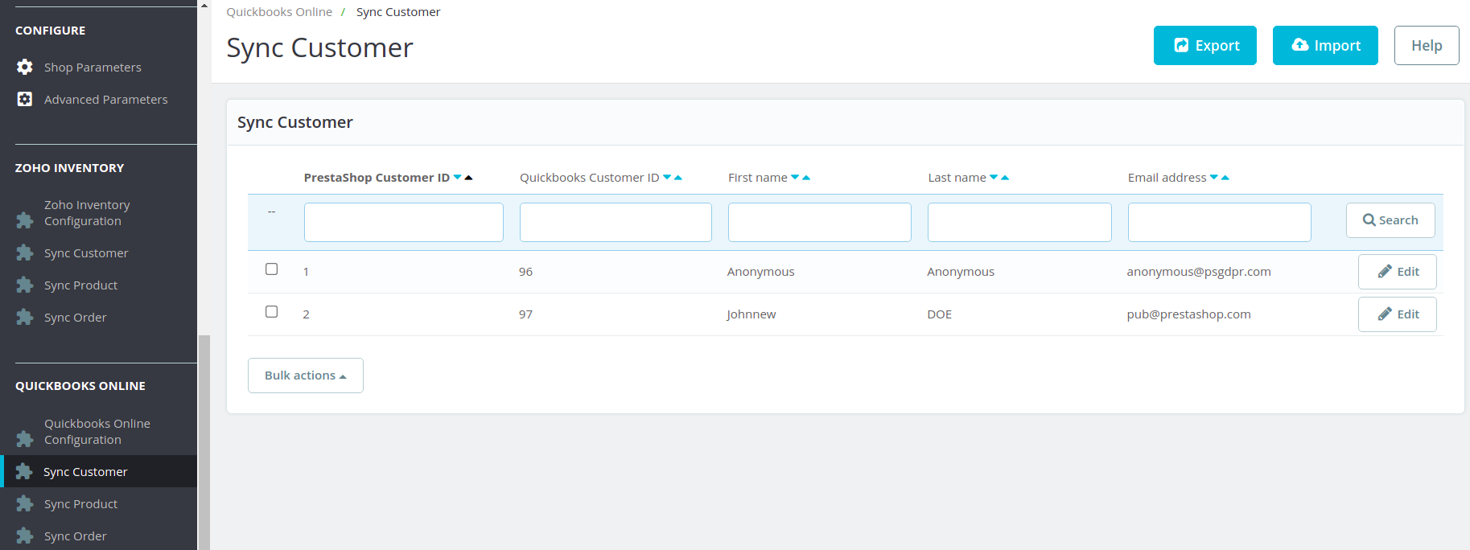Select checkbox for customer Johnnew row
The width and height of the screenshot is (1470, 550).
tap(272, 312)
